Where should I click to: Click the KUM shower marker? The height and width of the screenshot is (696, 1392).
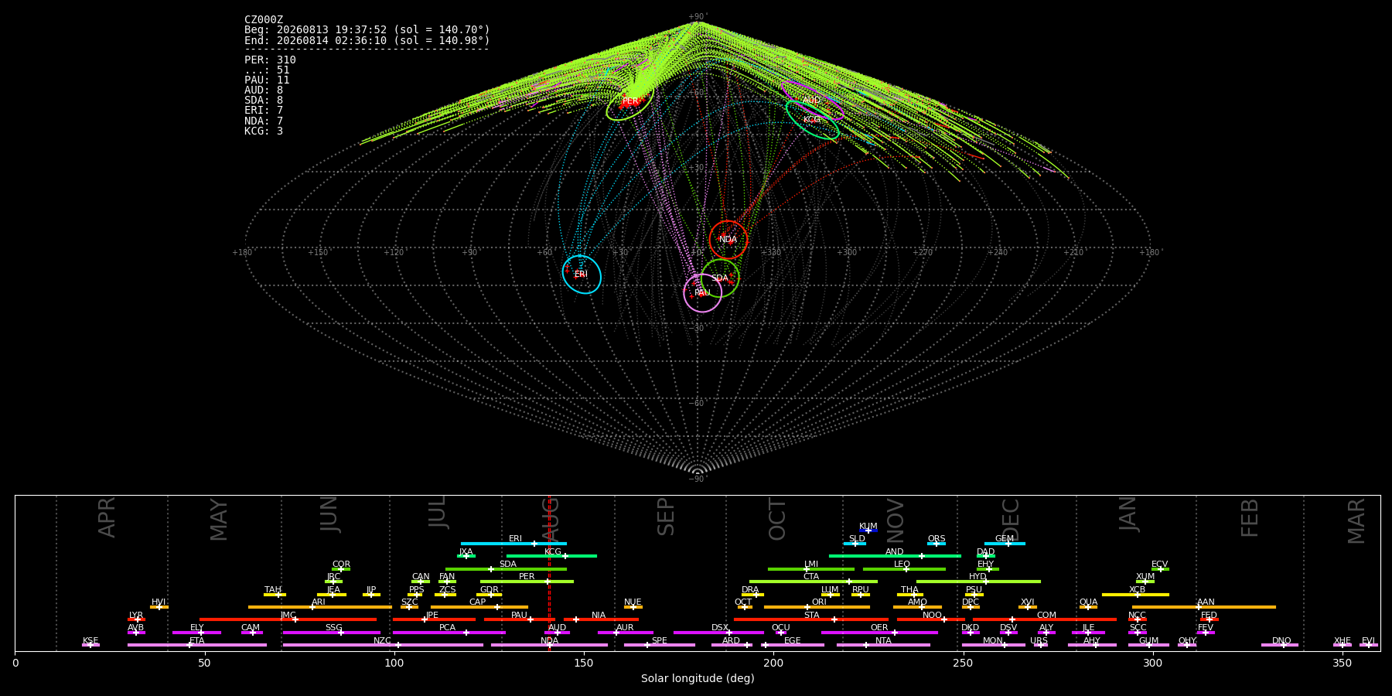(868, 531)
